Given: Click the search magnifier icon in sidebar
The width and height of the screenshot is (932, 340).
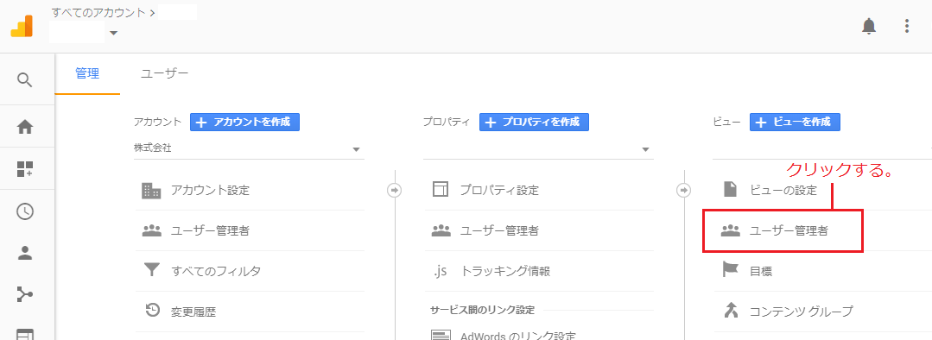Looking at the screenshot, I should click(24, 79).
